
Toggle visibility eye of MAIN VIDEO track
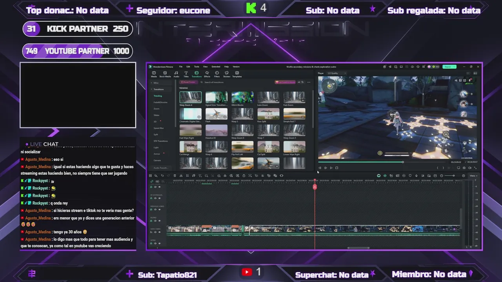[159, 232]
